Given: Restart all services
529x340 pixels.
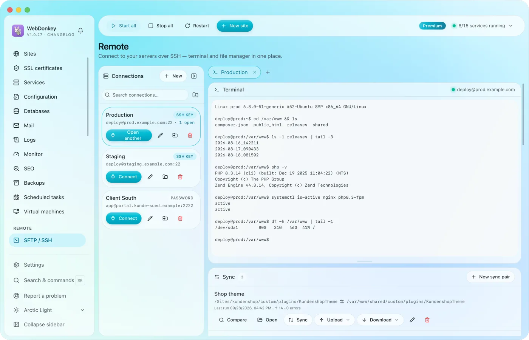Looking at the screenshot, I should coord(197,26).
